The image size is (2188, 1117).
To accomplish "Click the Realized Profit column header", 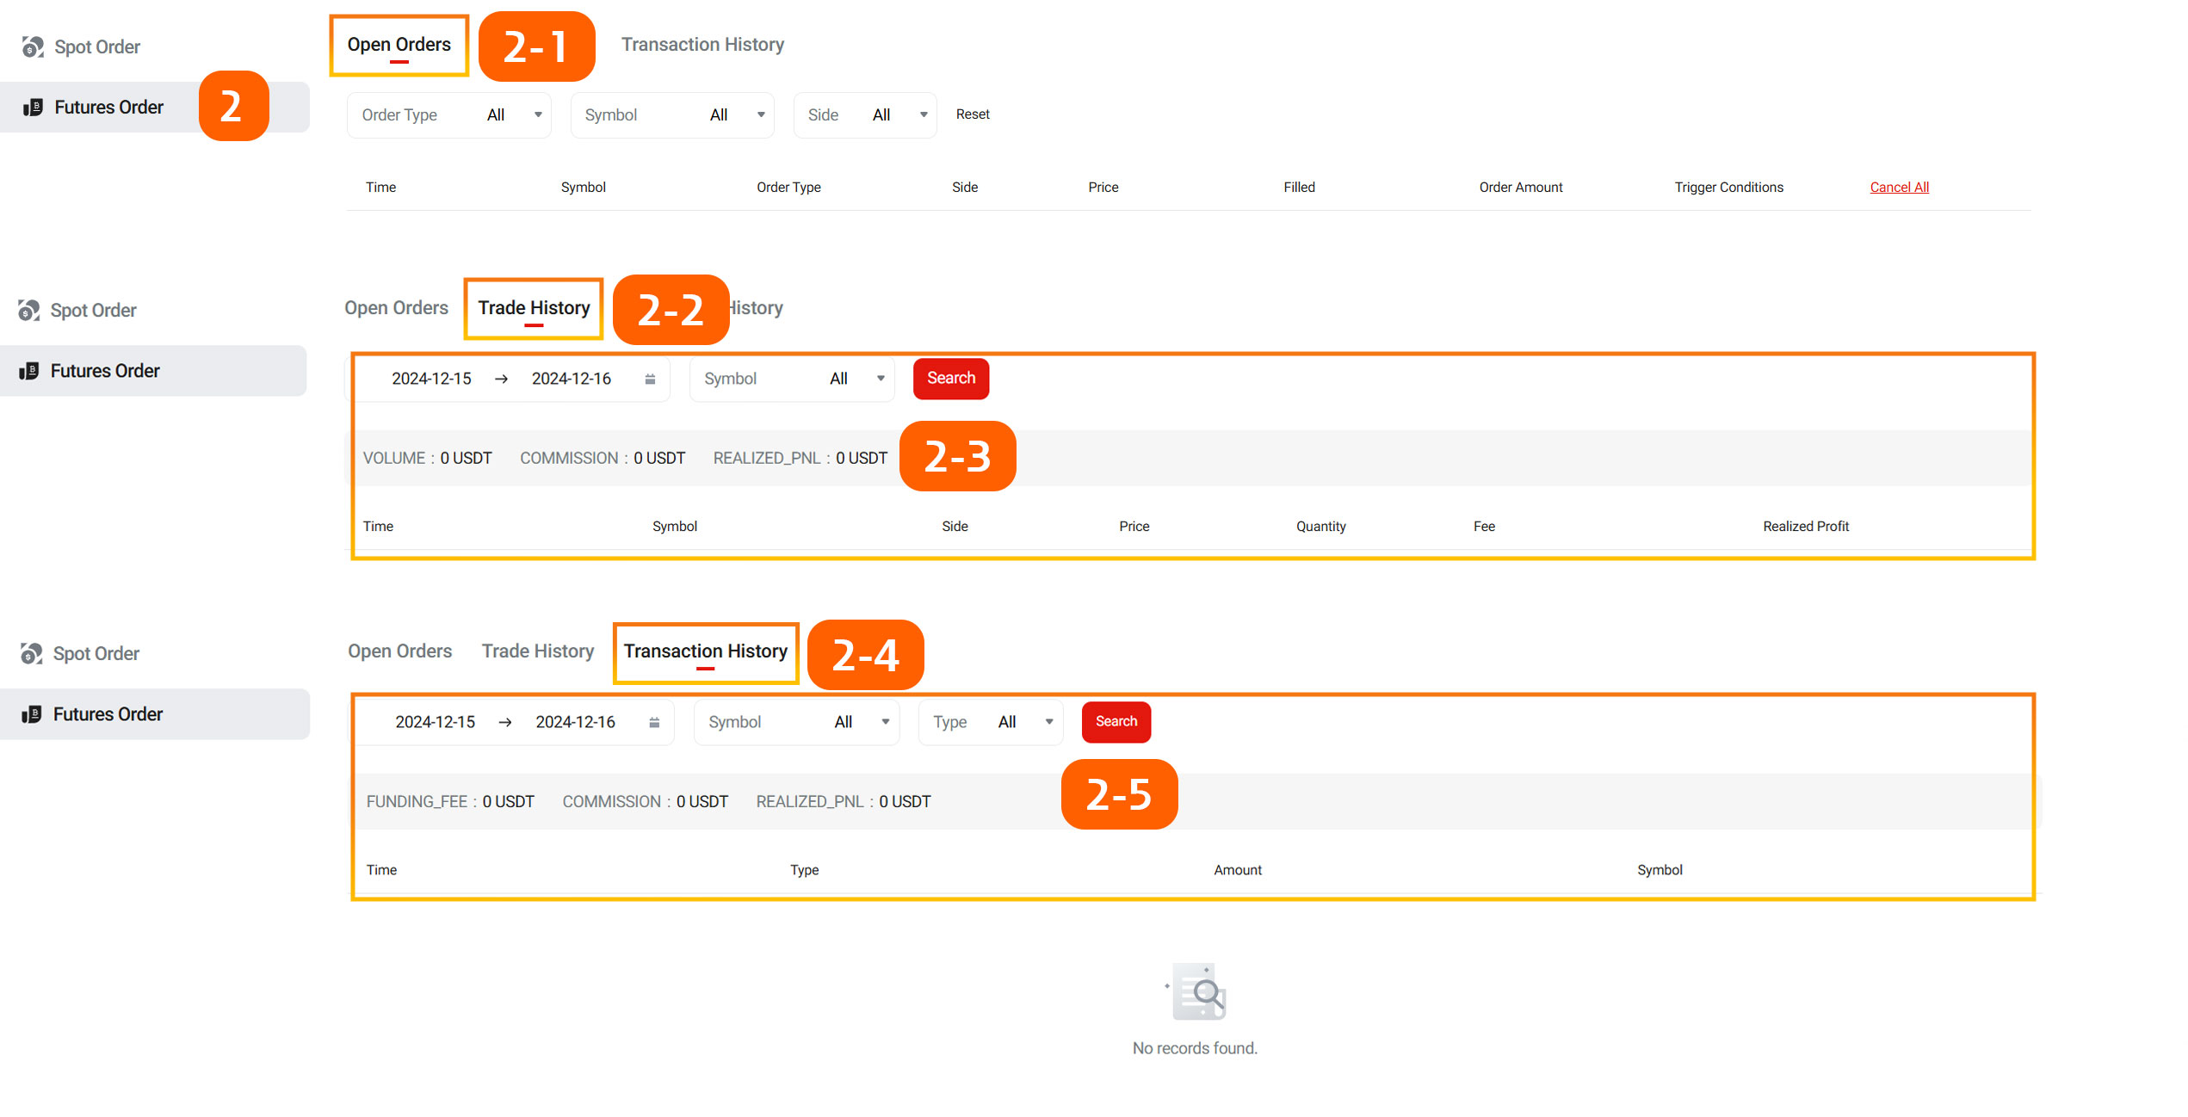I will (1806, 527).
